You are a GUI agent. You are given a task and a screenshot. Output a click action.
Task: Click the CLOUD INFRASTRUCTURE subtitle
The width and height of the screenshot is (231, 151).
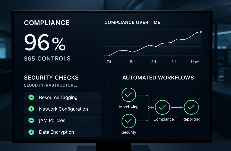tap(51, 85)
